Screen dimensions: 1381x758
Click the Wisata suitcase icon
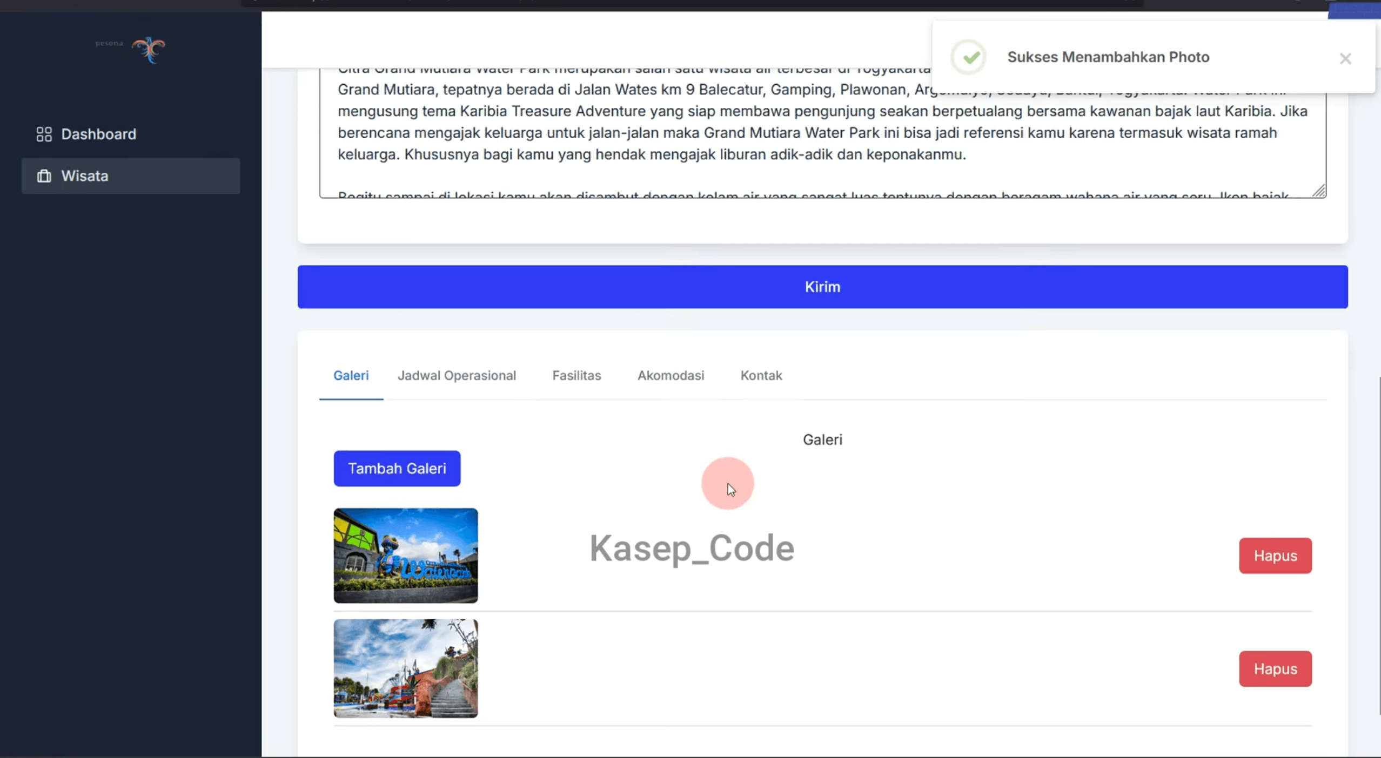[x=44, y=176]
